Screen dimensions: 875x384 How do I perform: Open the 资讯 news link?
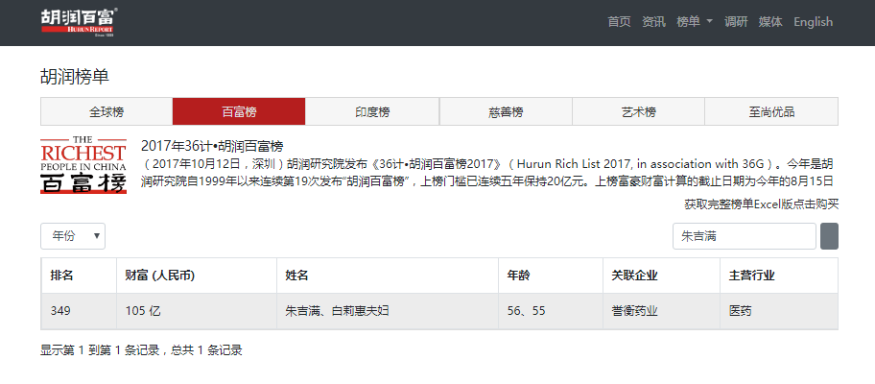point(653,22)
